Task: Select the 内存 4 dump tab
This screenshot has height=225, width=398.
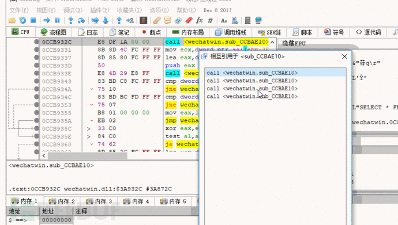Action: (136, 201)
